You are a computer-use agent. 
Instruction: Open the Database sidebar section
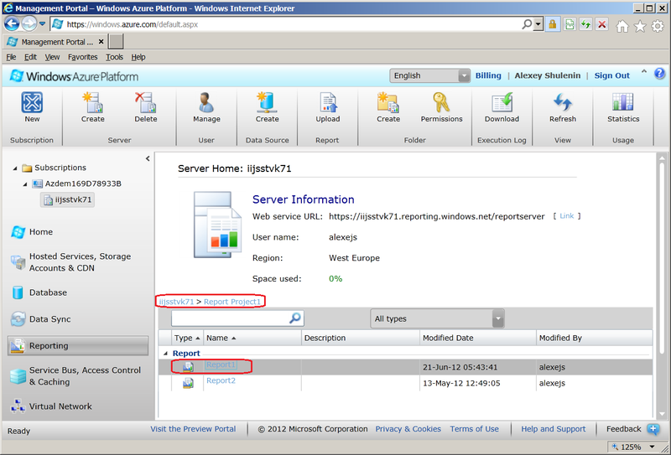click(x=48, y=292)
